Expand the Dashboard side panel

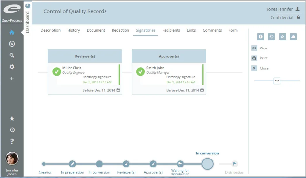[x=28, y=18]
